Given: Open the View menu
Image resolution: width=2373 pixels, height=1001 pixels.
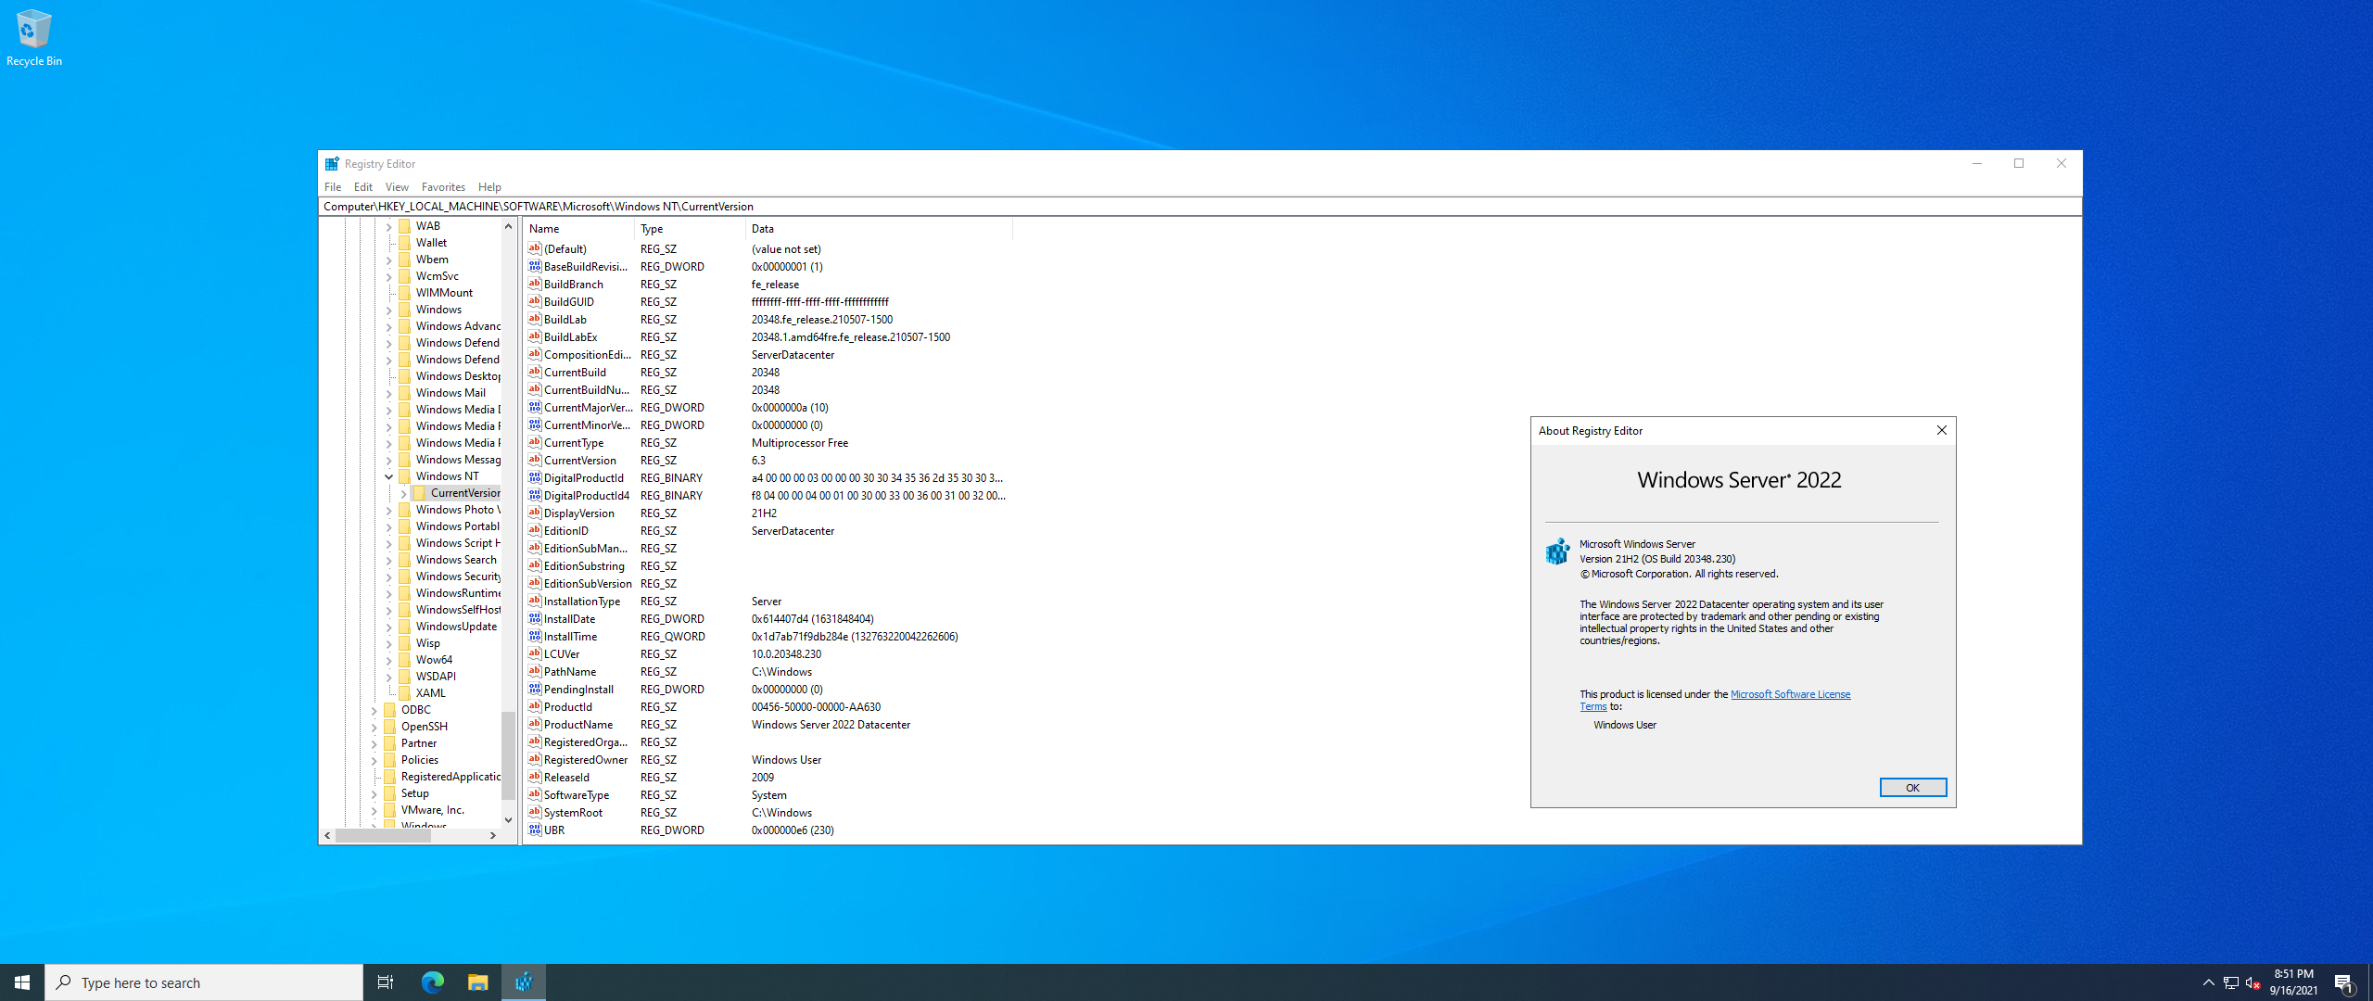Looking at the screenshot, I should 397,186.
